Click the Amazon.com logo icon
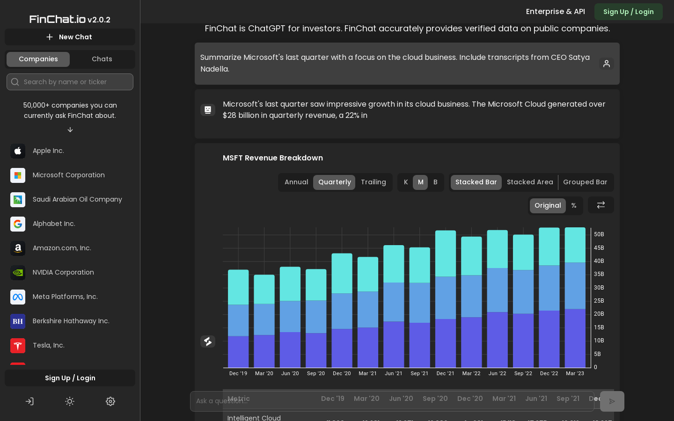Screen dimensions: 674x421 [x=18, y=248]
